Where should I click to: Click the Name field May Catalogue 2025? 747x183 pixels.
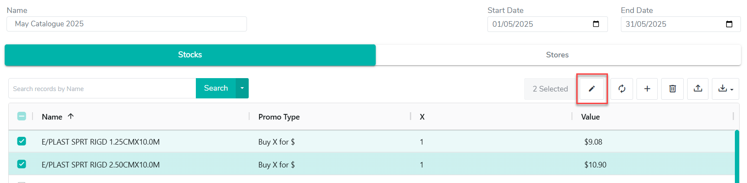[127, 24]
